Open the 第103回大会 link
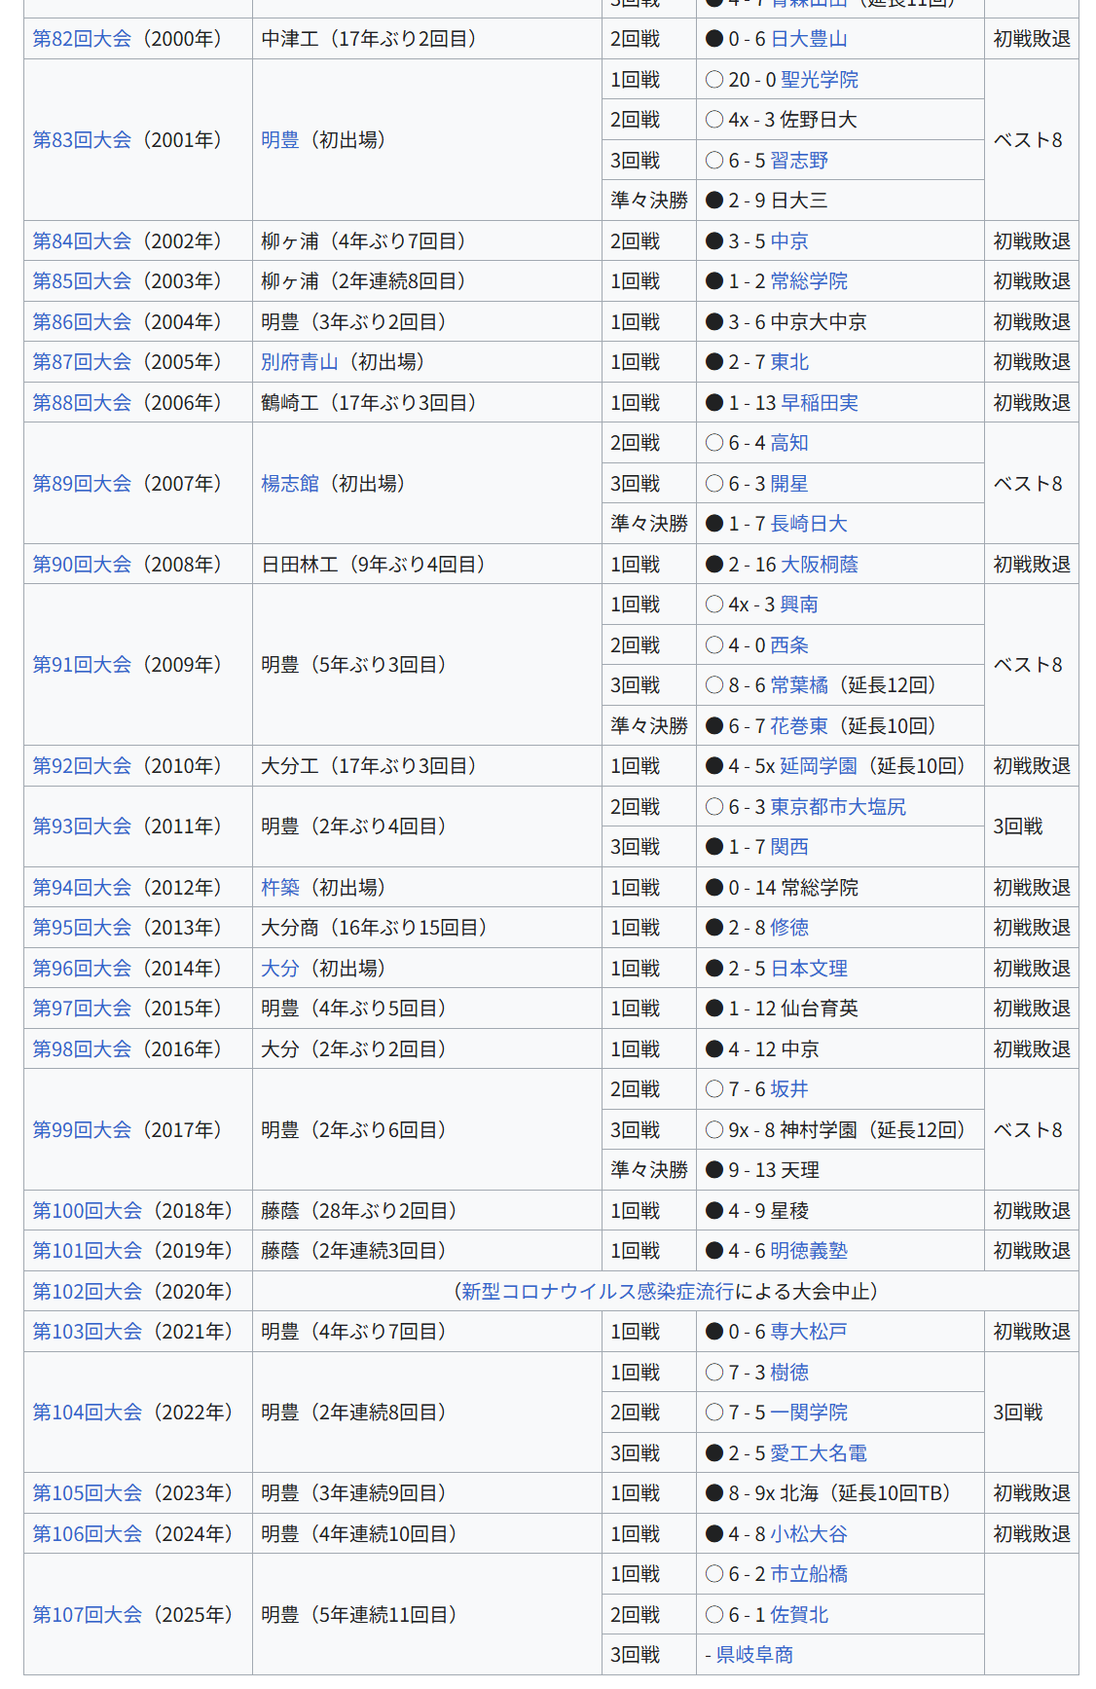Viewport: 1096px width, 1689px height. [x=88, y=1332]
